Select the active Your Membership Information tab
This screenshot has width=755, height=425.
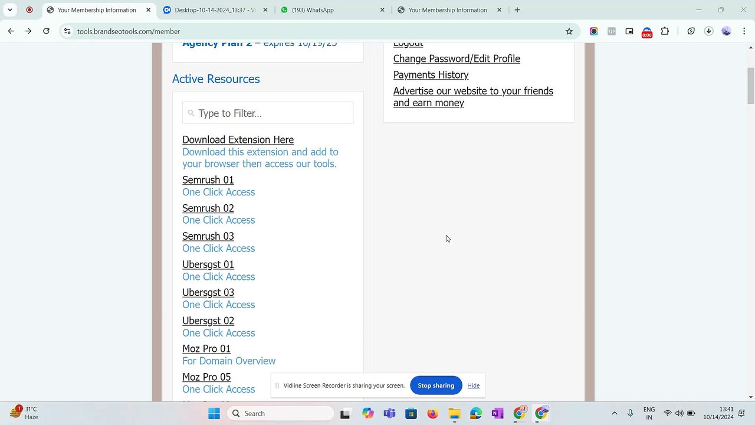[x=99, y=10]
